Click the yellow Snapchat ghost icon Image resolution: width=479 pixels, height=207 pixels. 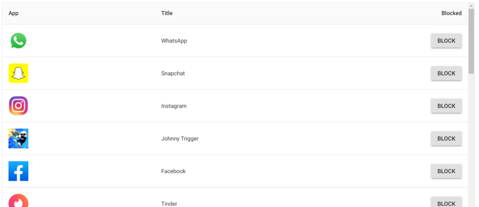point(18,73)
